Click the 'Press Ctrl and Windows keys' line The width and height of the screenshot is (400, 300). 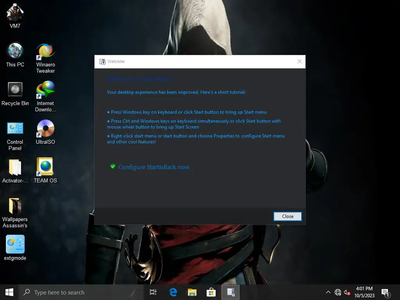[194, 124]
